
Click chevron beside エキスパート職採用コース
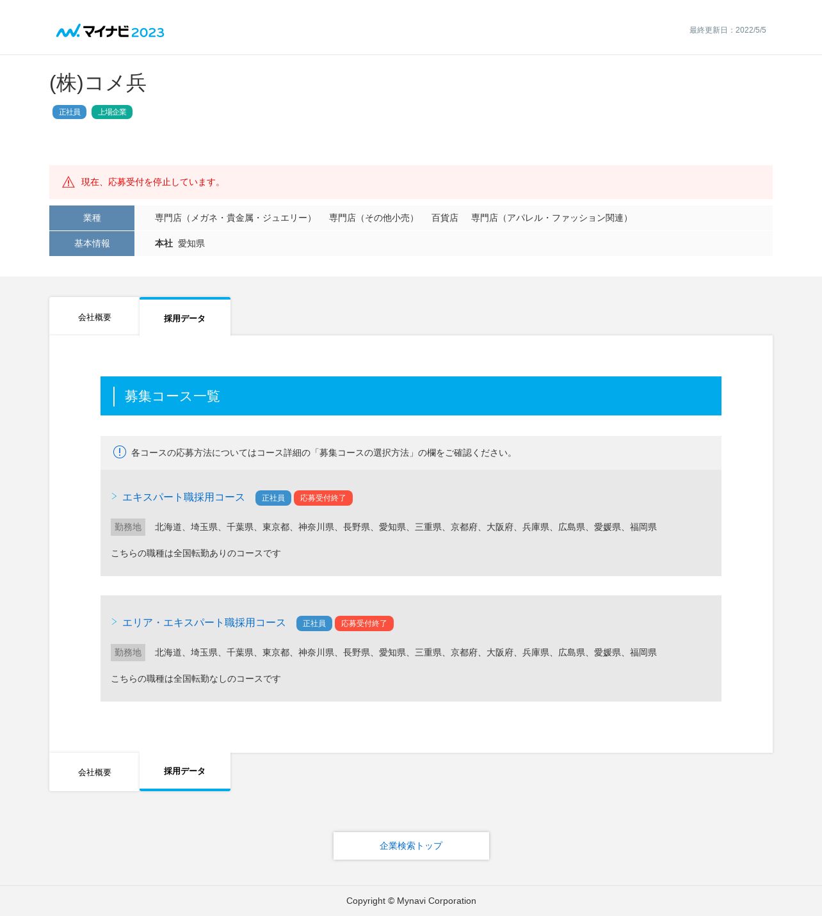pyautogui.click(x=114, y=496)
